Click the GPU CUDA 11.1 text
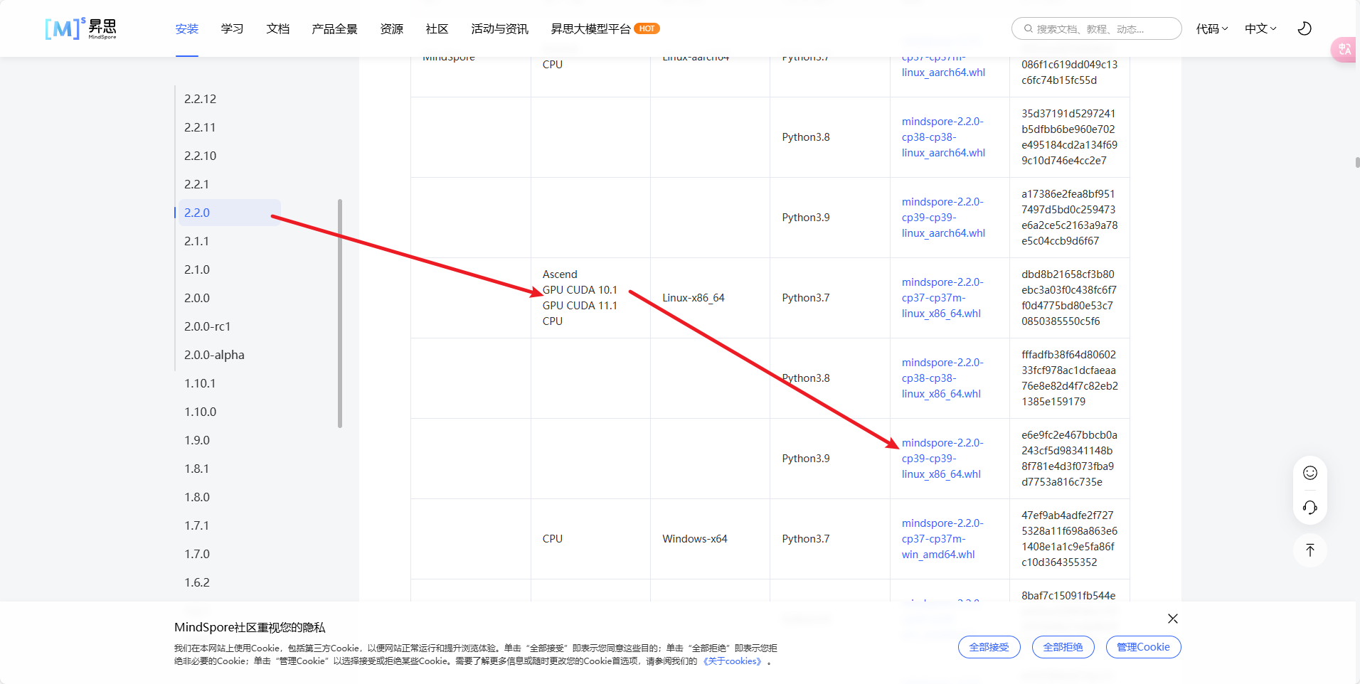 (580, 306)
